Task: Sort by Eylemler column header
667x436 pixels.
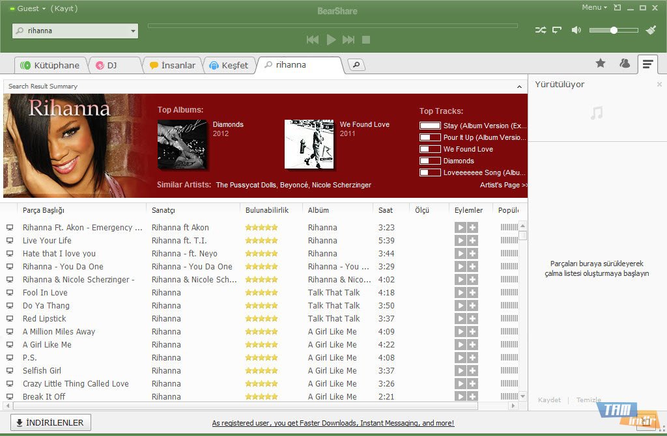Action: (x=468, y=210)
